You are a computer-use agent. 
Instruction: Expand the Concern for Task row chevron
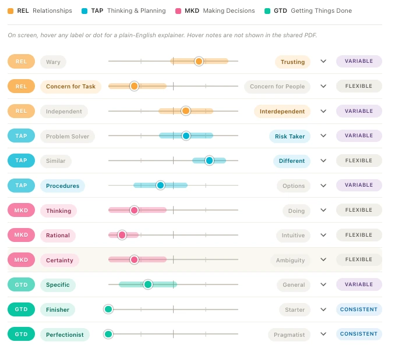pos(323,86)
